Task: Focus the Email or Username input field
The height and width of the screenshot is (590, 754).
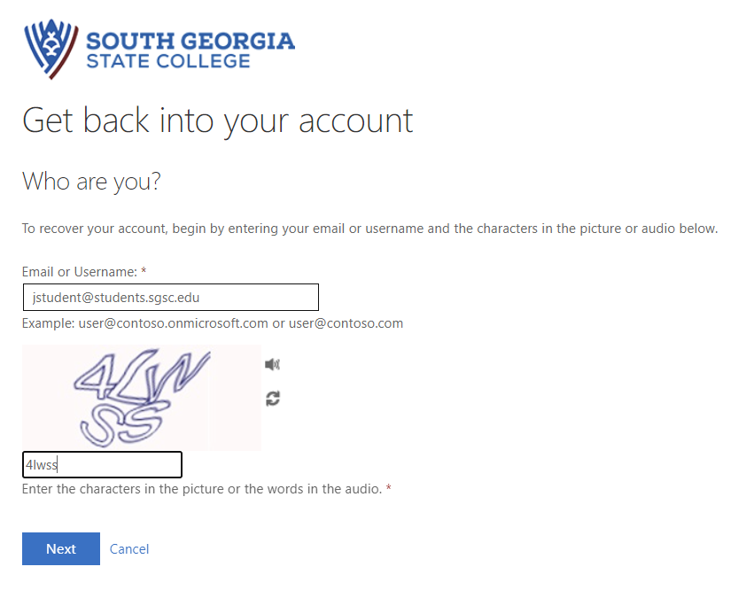Action: coord(170,298)
